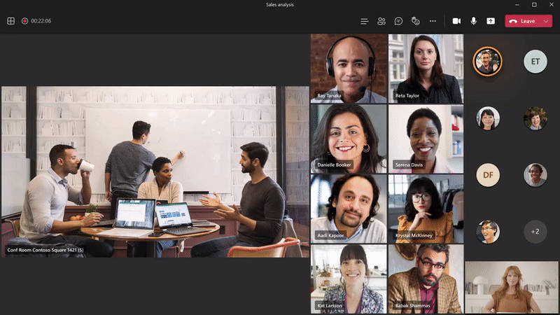The image size is (560, 315).
Task: Open the reactions menu
Action: (415, 22)
